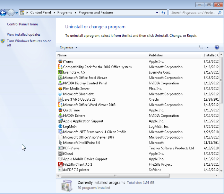Click the search magnifier icon

(x=219, y=13)
